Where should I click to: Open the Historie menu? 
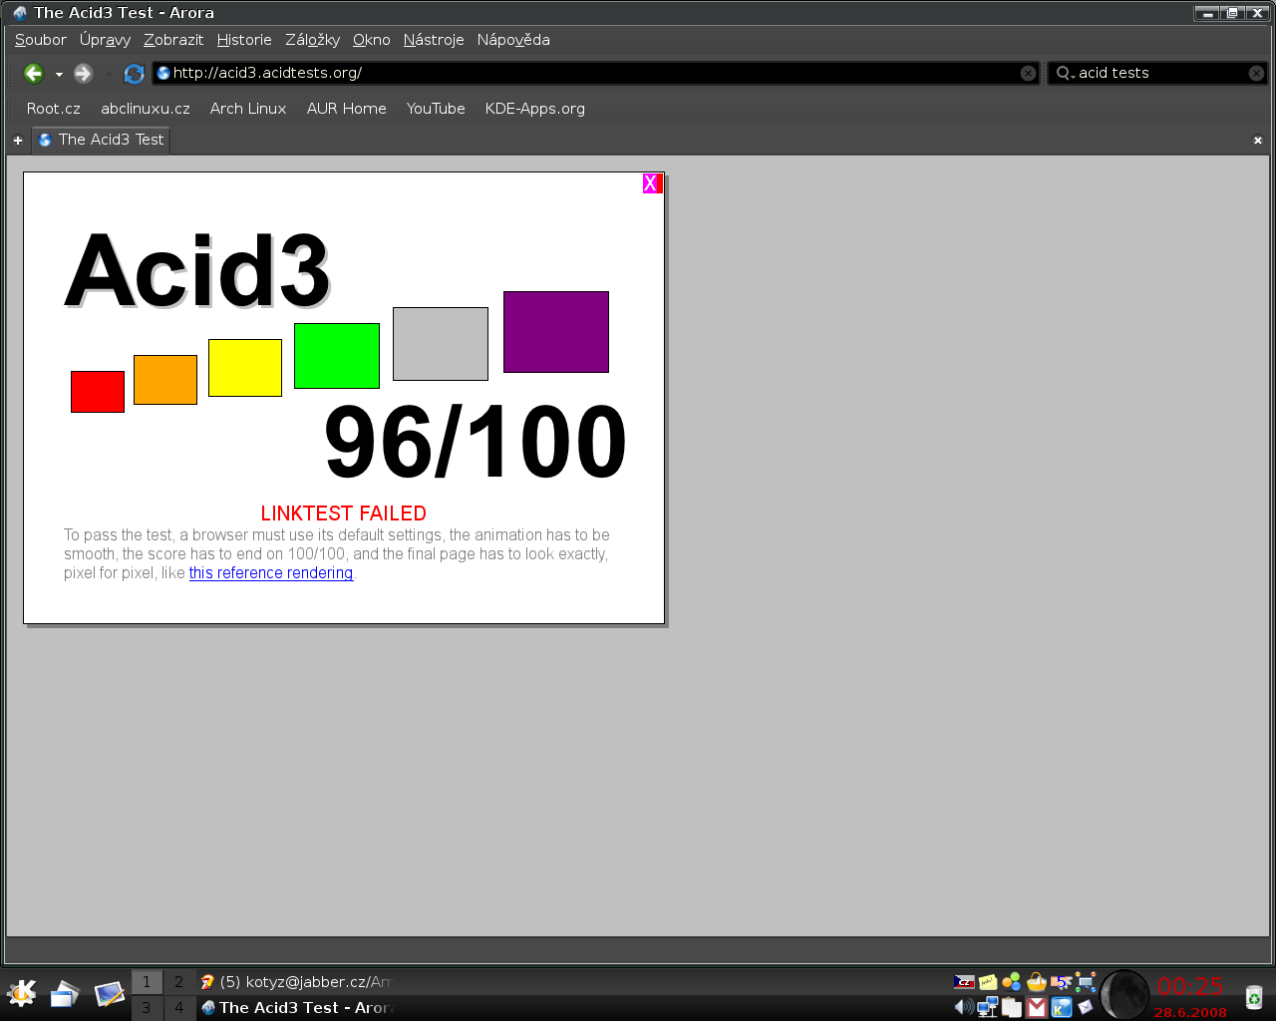(244, 40)
